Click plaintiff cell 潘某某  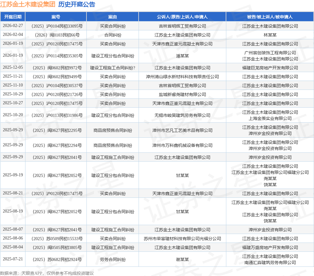point(182,56)
